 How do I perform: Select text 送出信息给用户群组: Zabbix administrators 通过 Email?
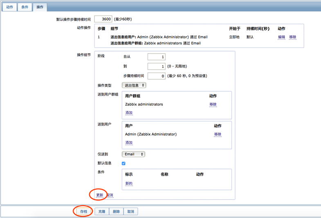click(x=155, y=43)
